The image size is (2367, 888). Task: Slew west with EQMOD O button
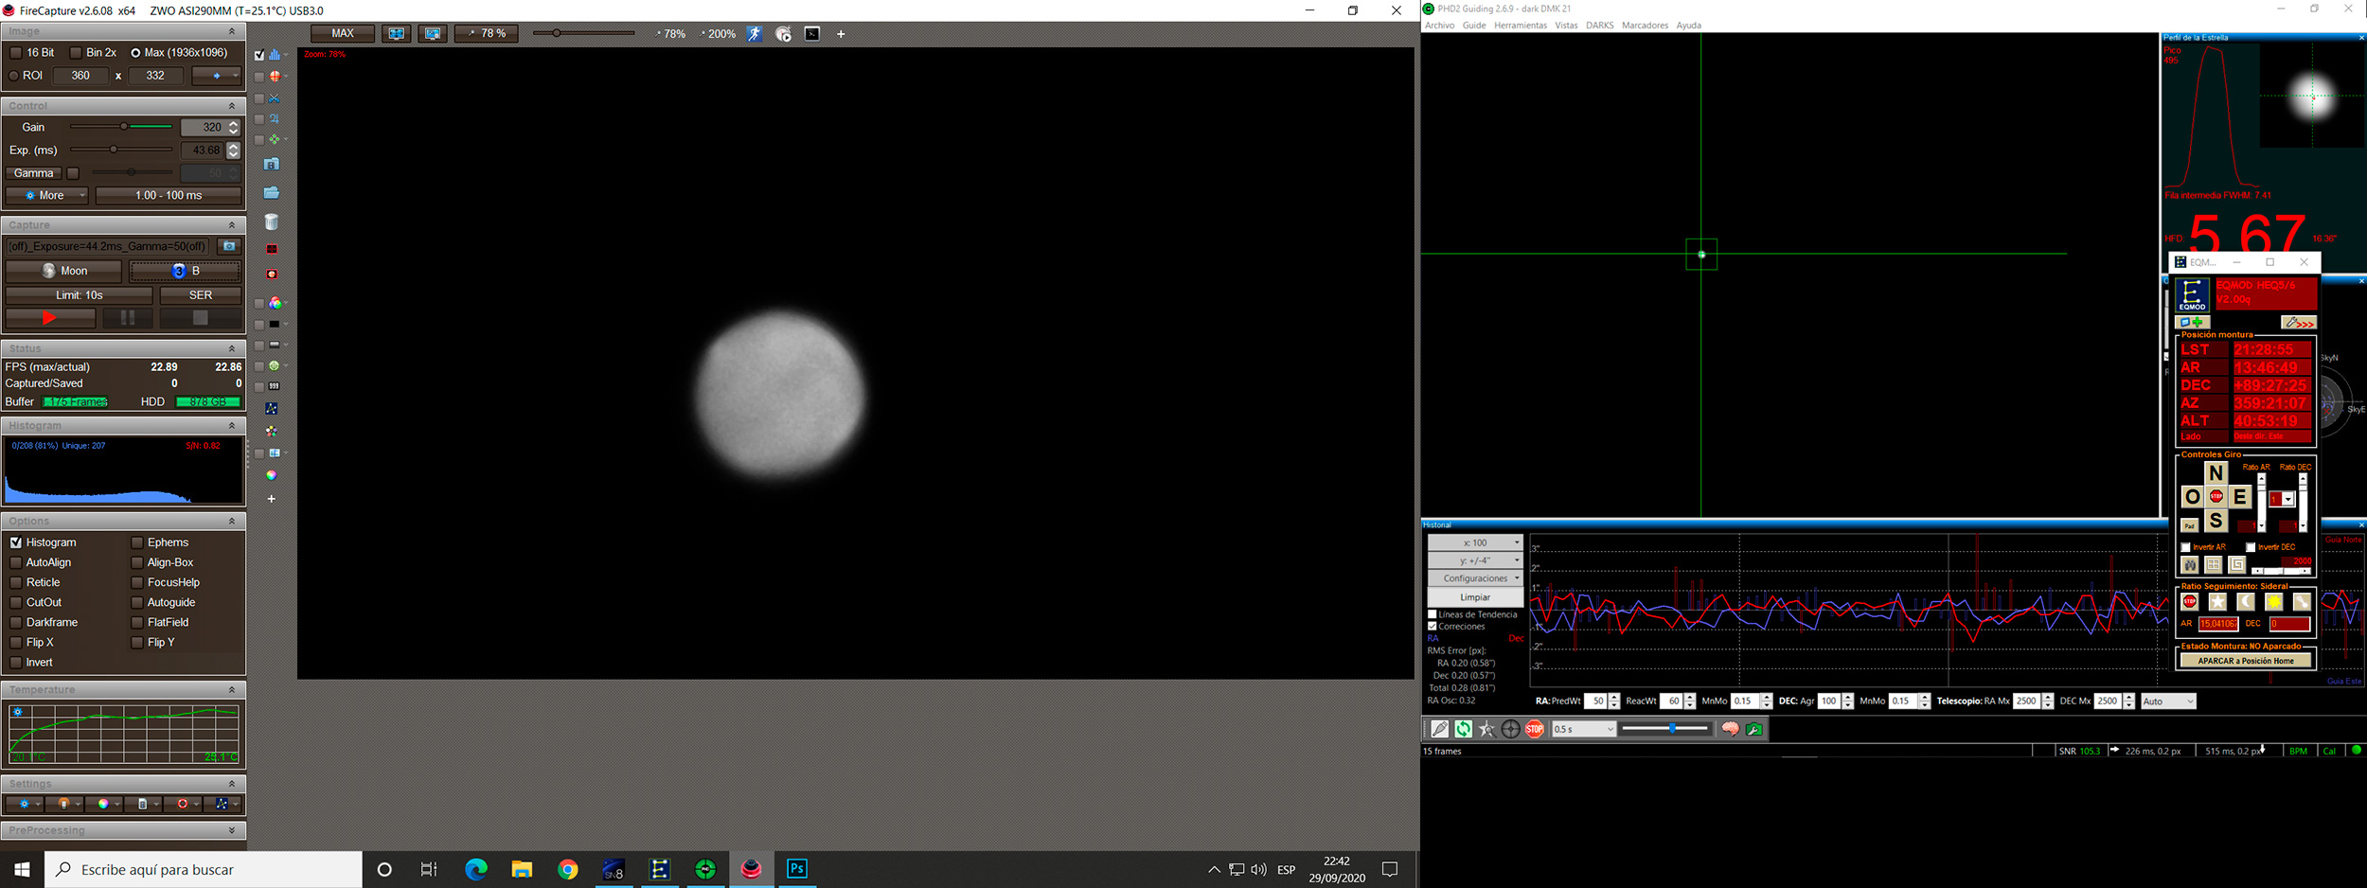[2192, 497]
